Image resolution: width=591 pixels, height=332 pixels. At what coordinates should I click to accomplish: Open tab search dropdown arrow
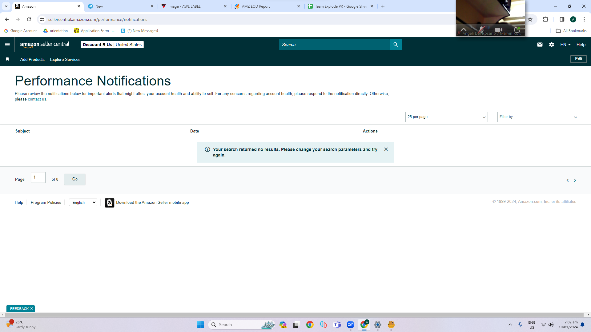coord(6,6)
